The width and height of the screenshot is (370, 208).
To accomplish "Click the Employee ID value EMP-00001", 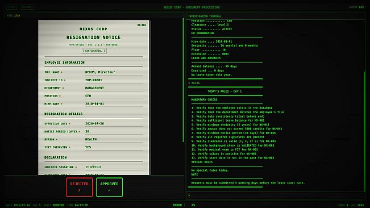I will tap(94, 80).
